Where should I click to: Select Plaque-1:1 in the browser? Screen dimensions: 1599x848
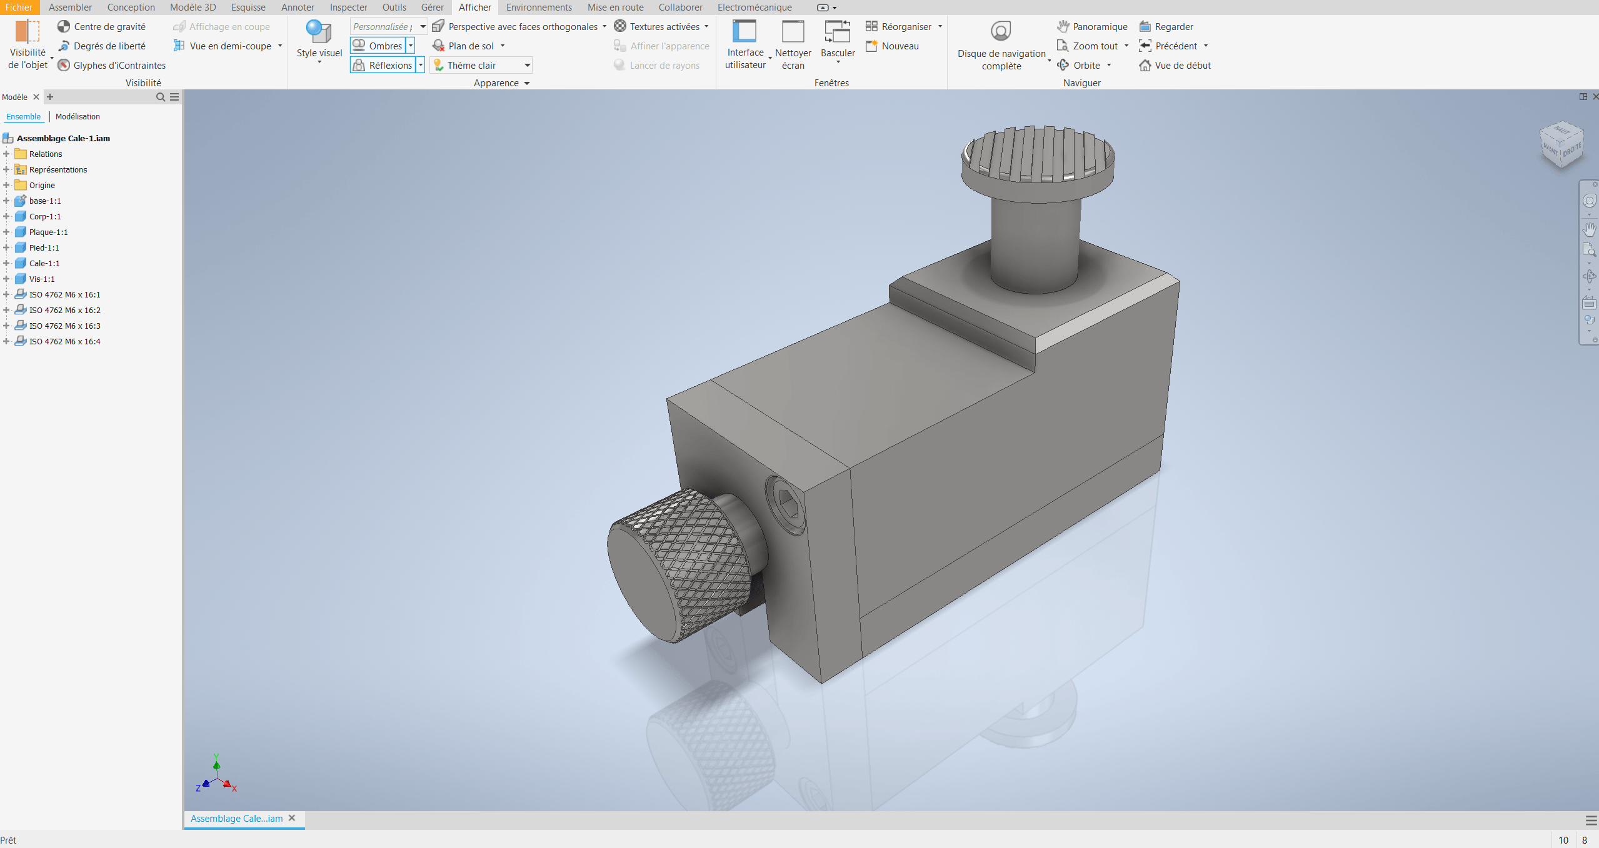pyautogui.click(x=49, y=232)
